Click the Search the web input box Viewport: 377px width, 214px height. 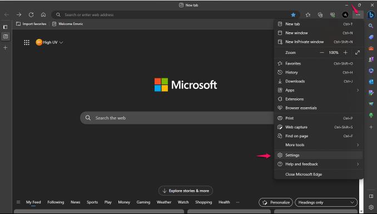[177, 118]
